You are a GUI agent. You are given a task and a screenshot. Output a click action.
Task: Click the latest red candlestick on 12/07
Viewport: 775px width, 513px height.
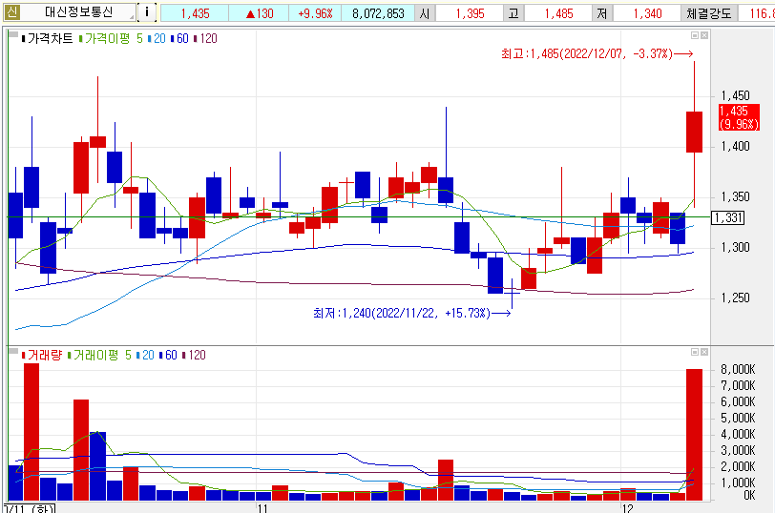click(x=694, y=132)
